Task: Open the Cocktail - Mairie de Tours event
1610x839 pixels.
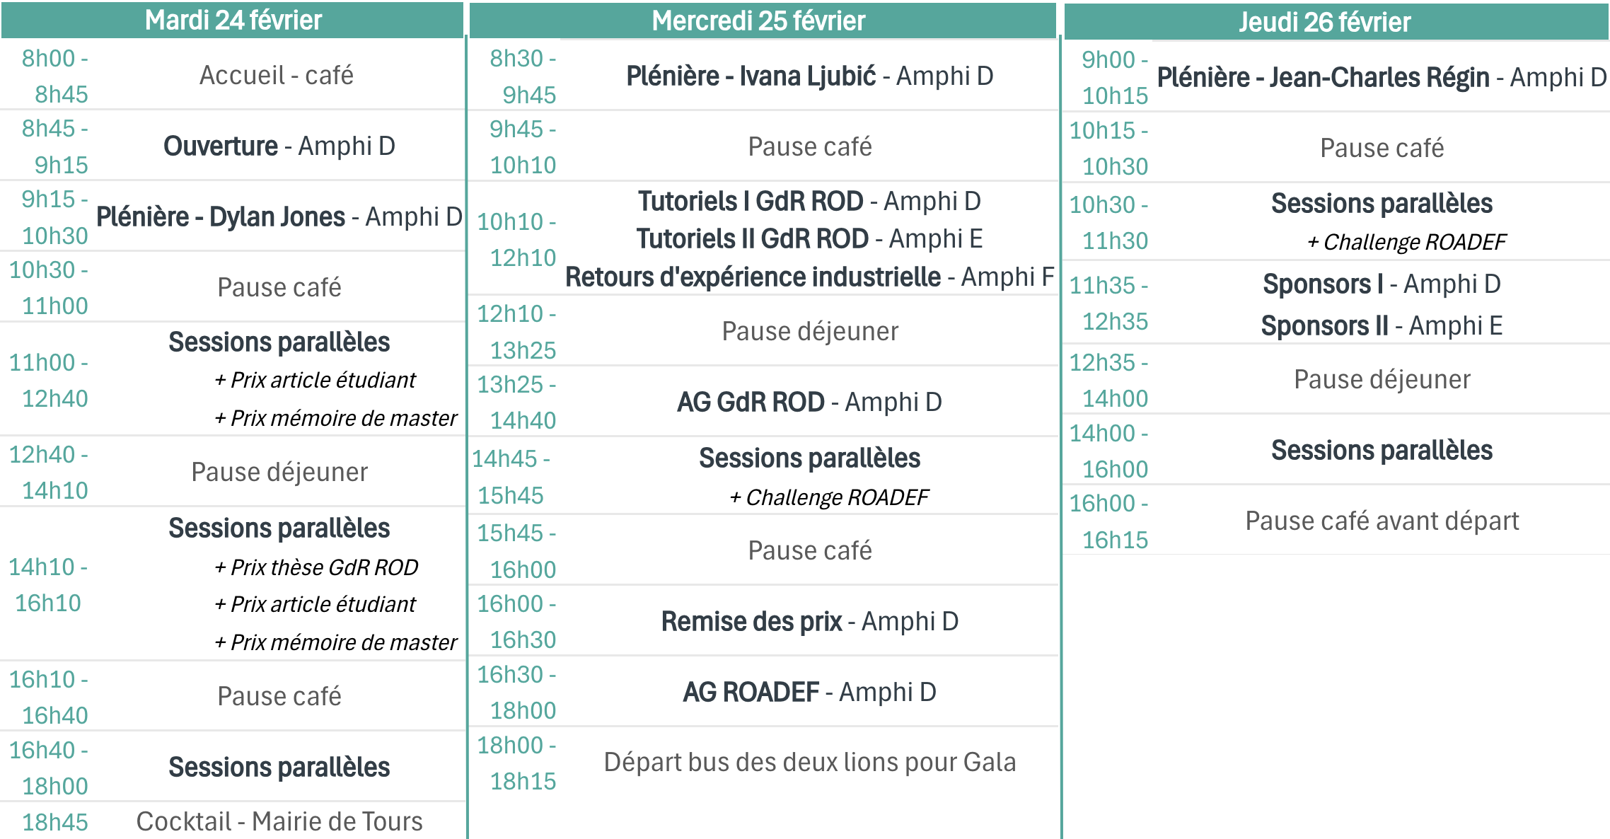Action: click(x=279, y=822)
